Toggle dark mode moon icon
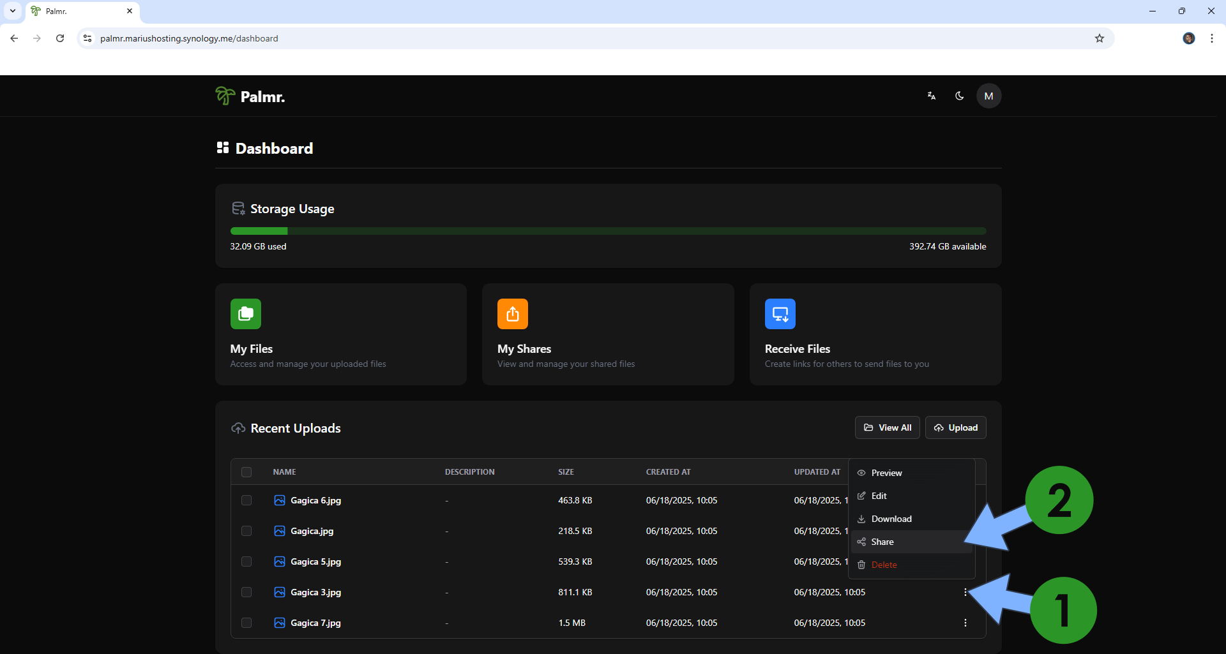Screen dimensions: 1226x654 click(959, 96)
